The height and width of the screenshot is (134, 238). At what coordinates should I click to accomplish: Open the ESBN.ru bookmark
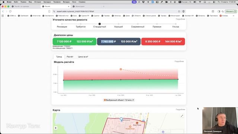click(x=12, y=16)
